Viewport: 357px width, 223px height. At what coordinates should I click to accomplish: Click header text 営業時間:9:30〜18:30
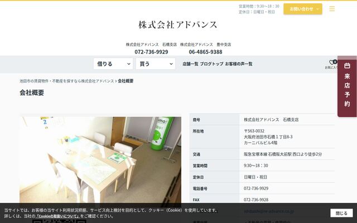259,6
